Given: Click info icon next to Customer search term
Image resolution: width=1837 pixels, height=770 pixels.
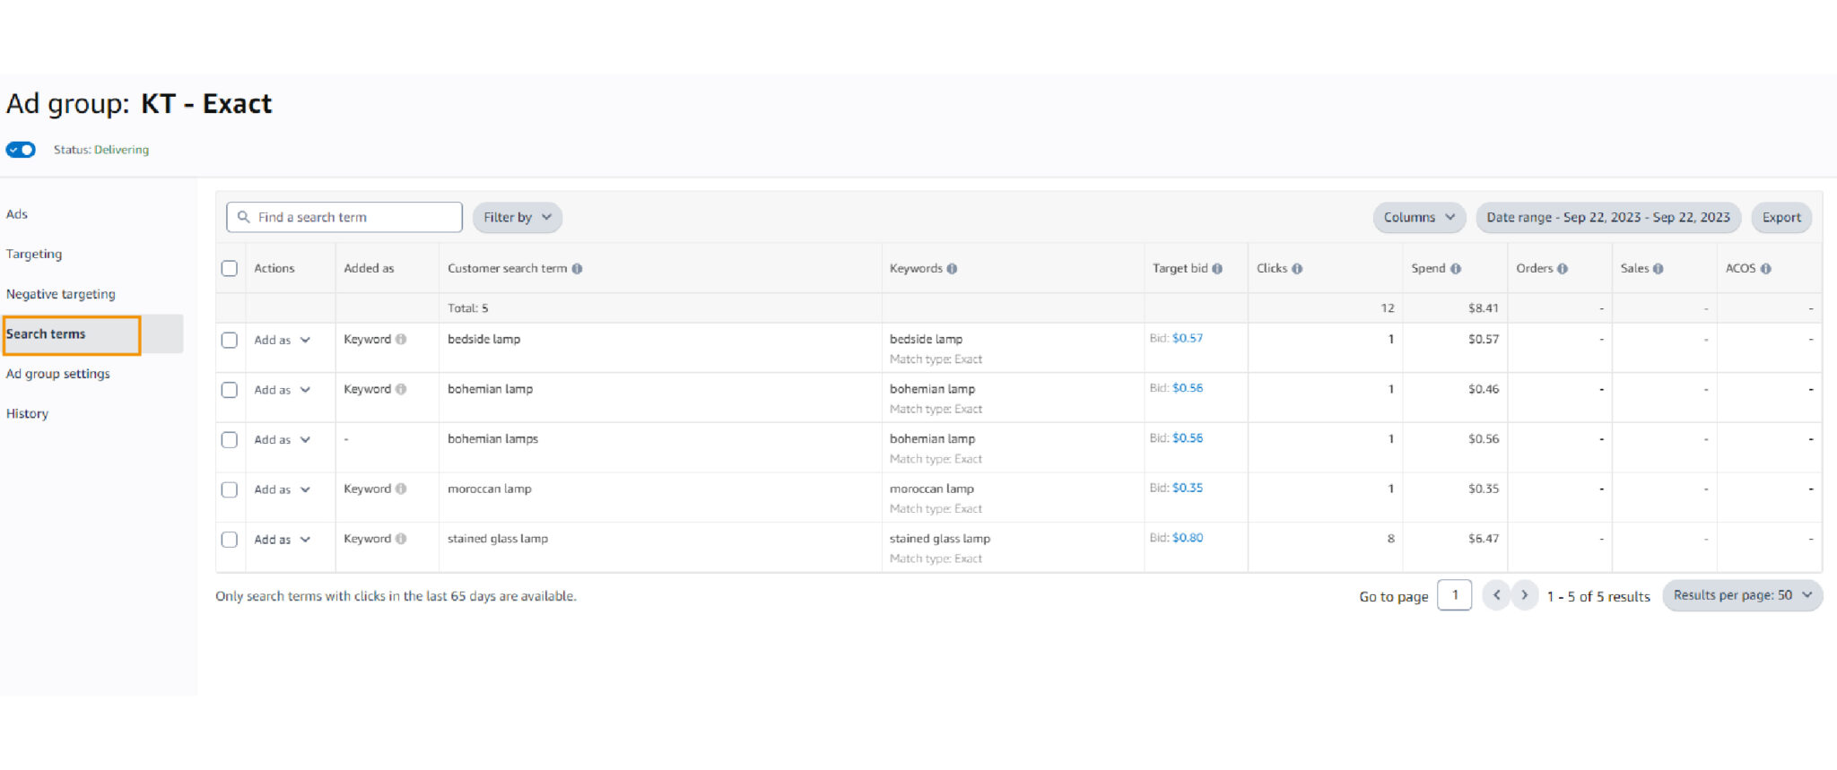Looking at the screenshot, I should click(x=577, y=268).
